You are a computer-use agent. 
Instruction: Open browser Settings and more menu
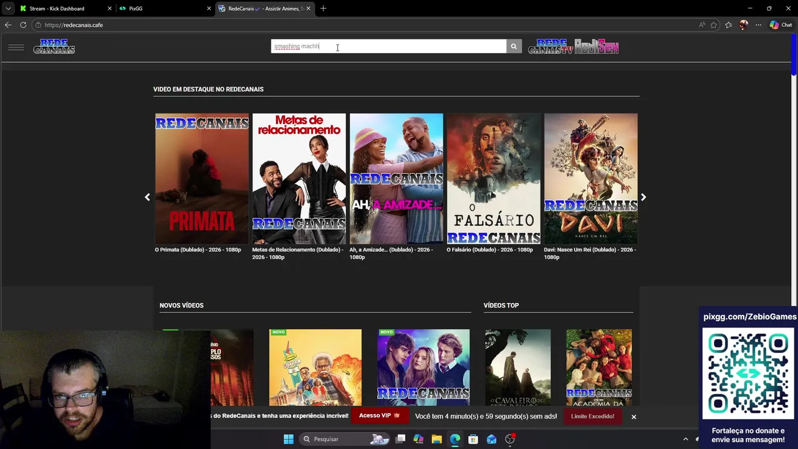pyautogui.click(x=758, y=25)
